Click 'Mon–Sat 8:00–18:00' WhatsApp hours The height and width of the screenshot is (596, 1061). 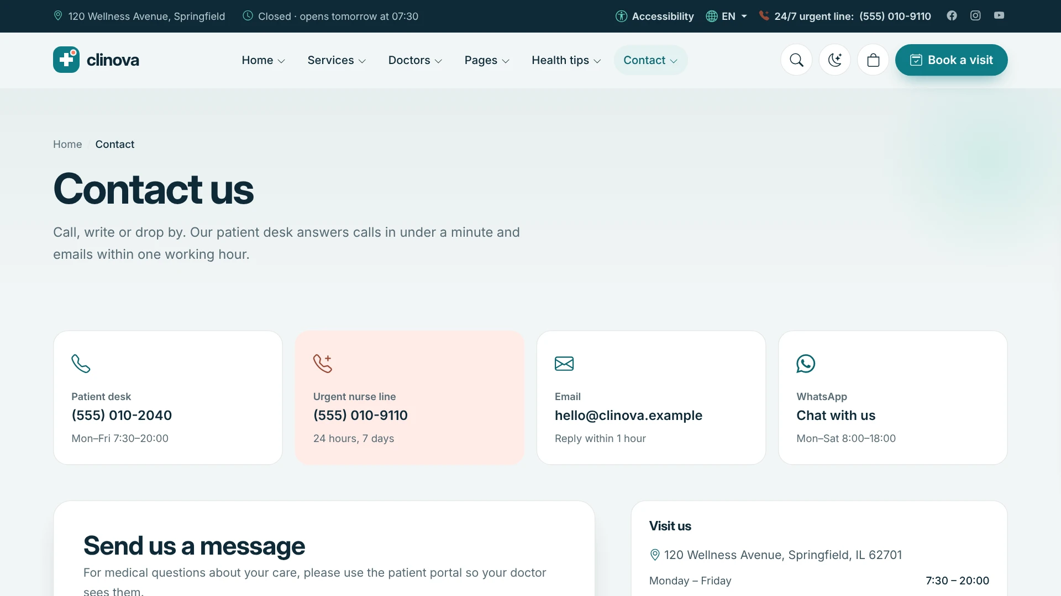coord(845,438)
